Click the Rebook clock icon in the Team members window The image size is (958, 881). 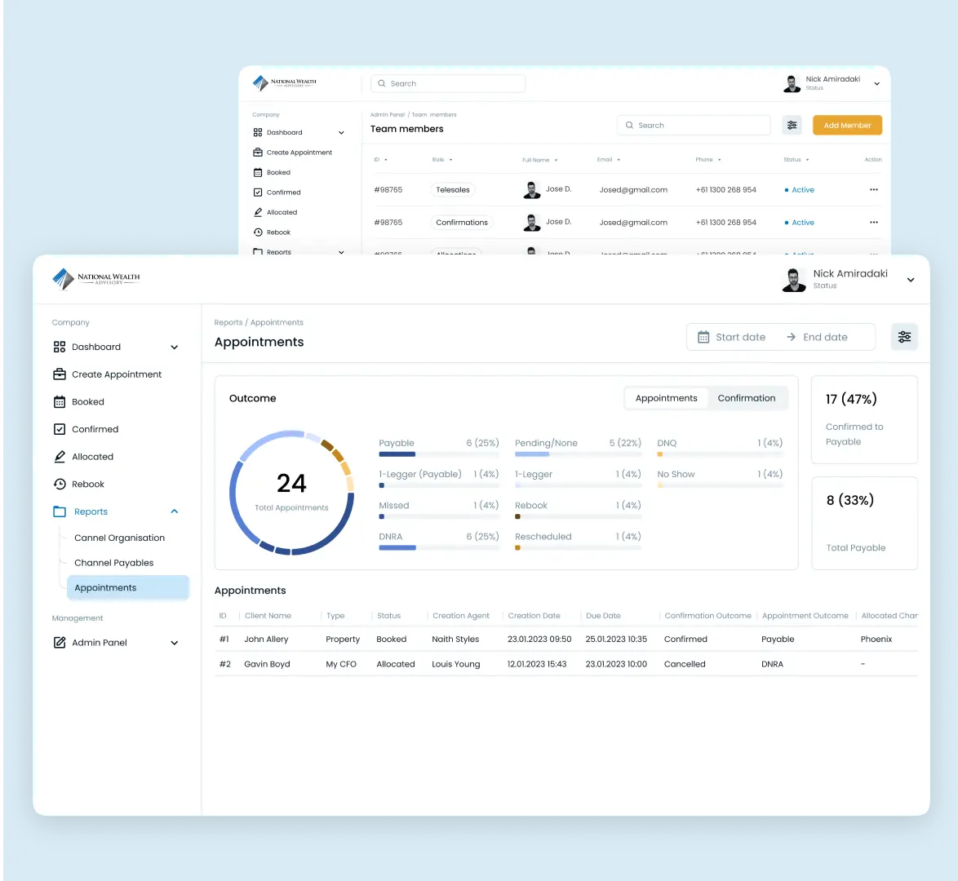coord(258,232)
